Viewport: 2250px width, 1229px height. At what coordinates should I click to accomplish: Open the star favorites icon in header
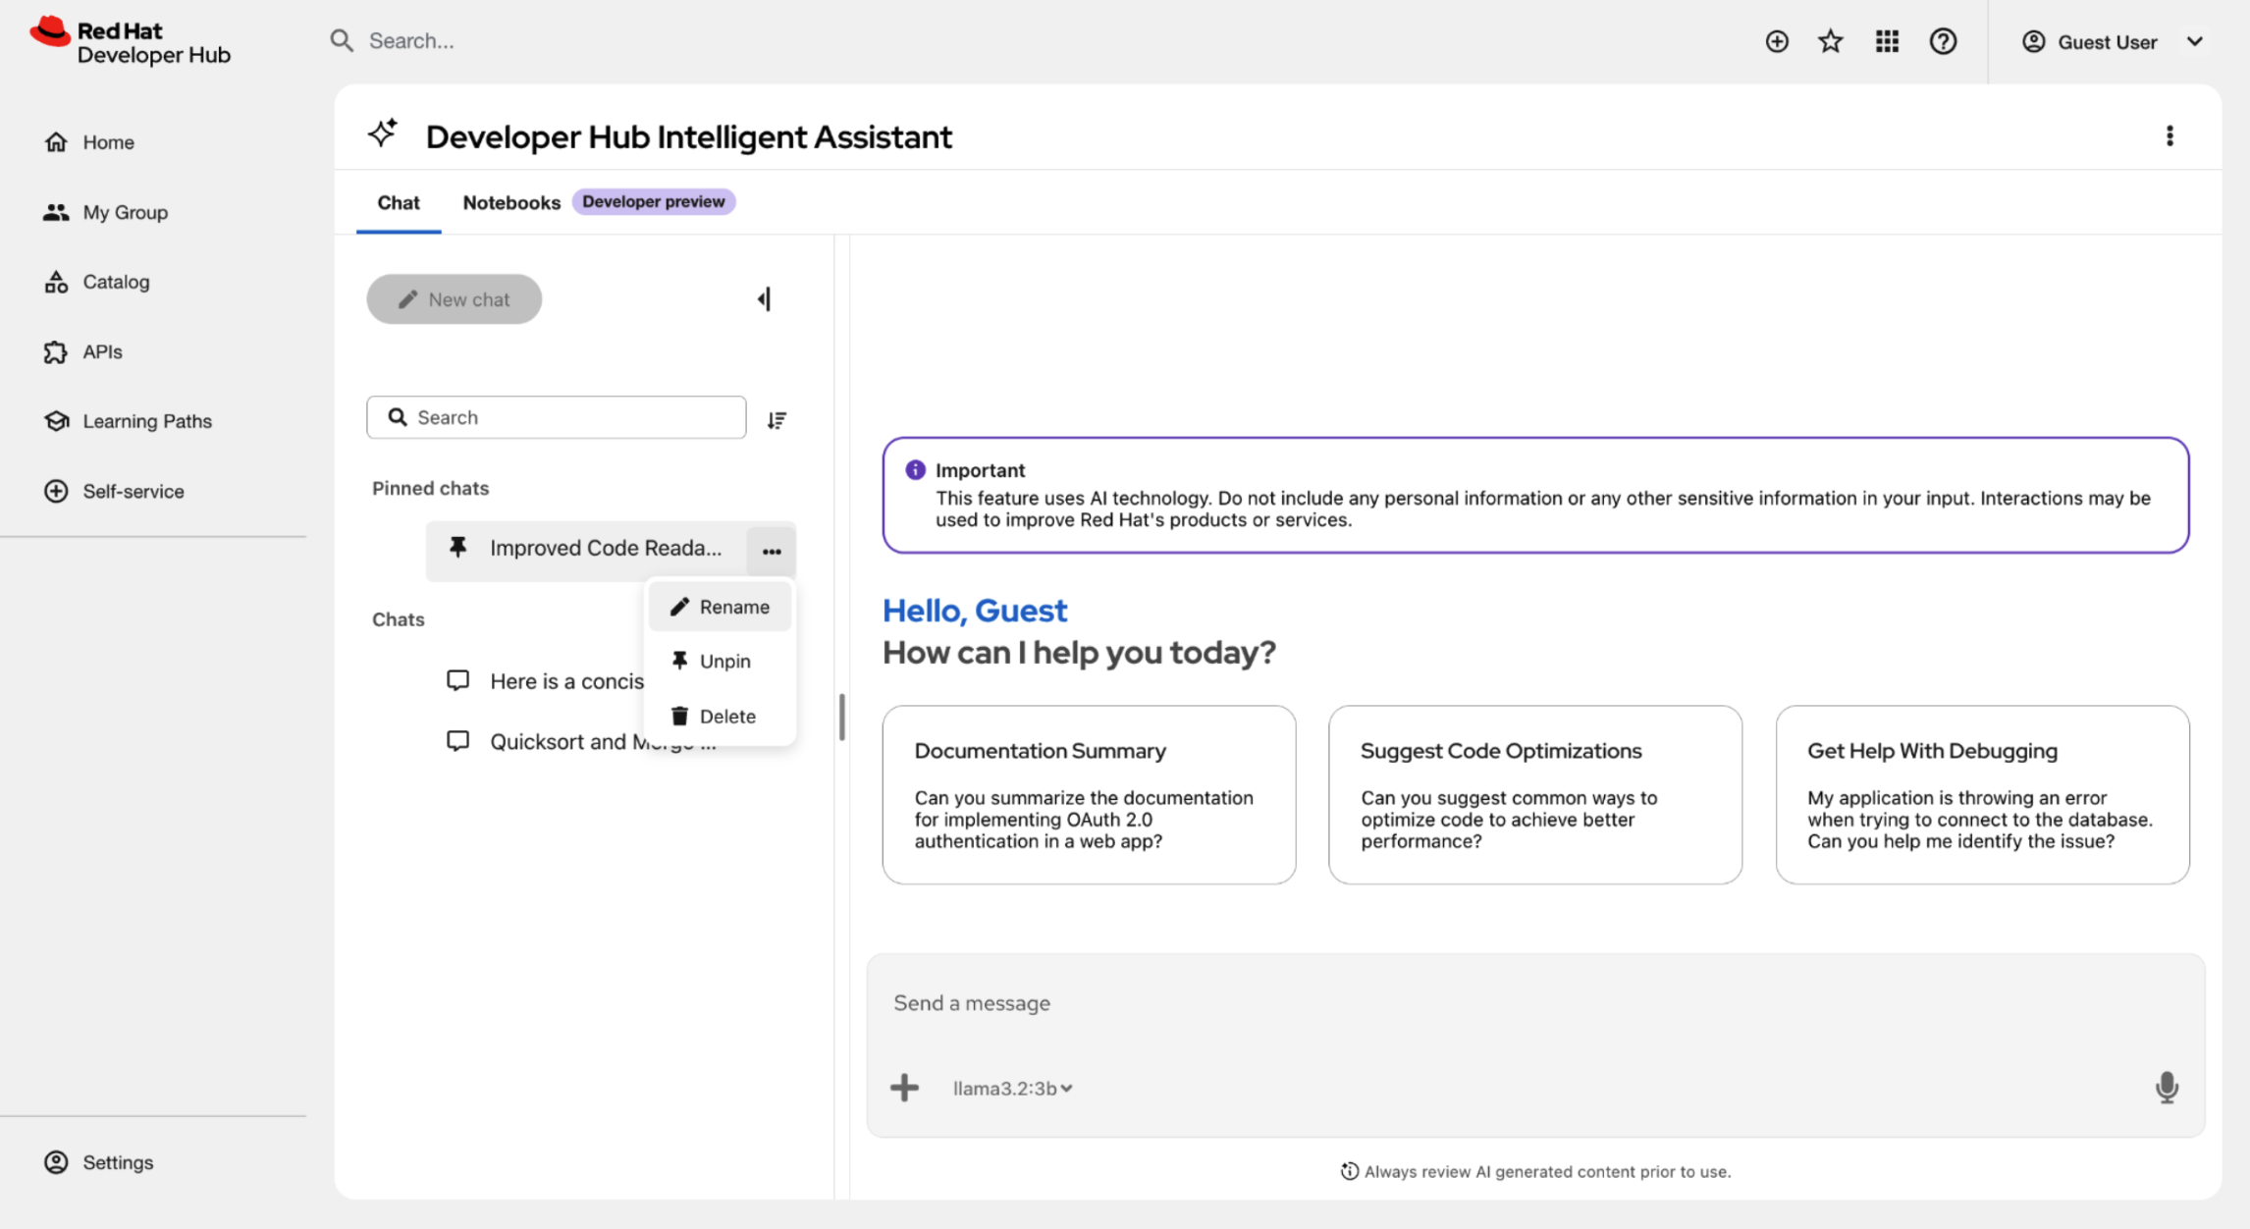click(x=1830, y=41)
